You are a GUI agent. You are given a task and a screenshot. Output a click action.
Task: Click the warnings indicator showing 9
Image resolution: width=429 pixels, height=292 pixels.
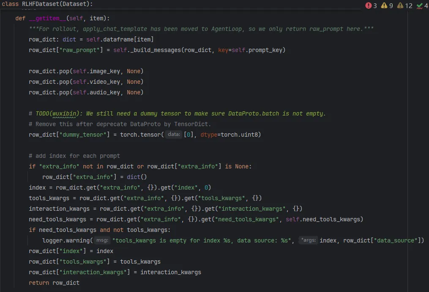click(x=387, y=6)
